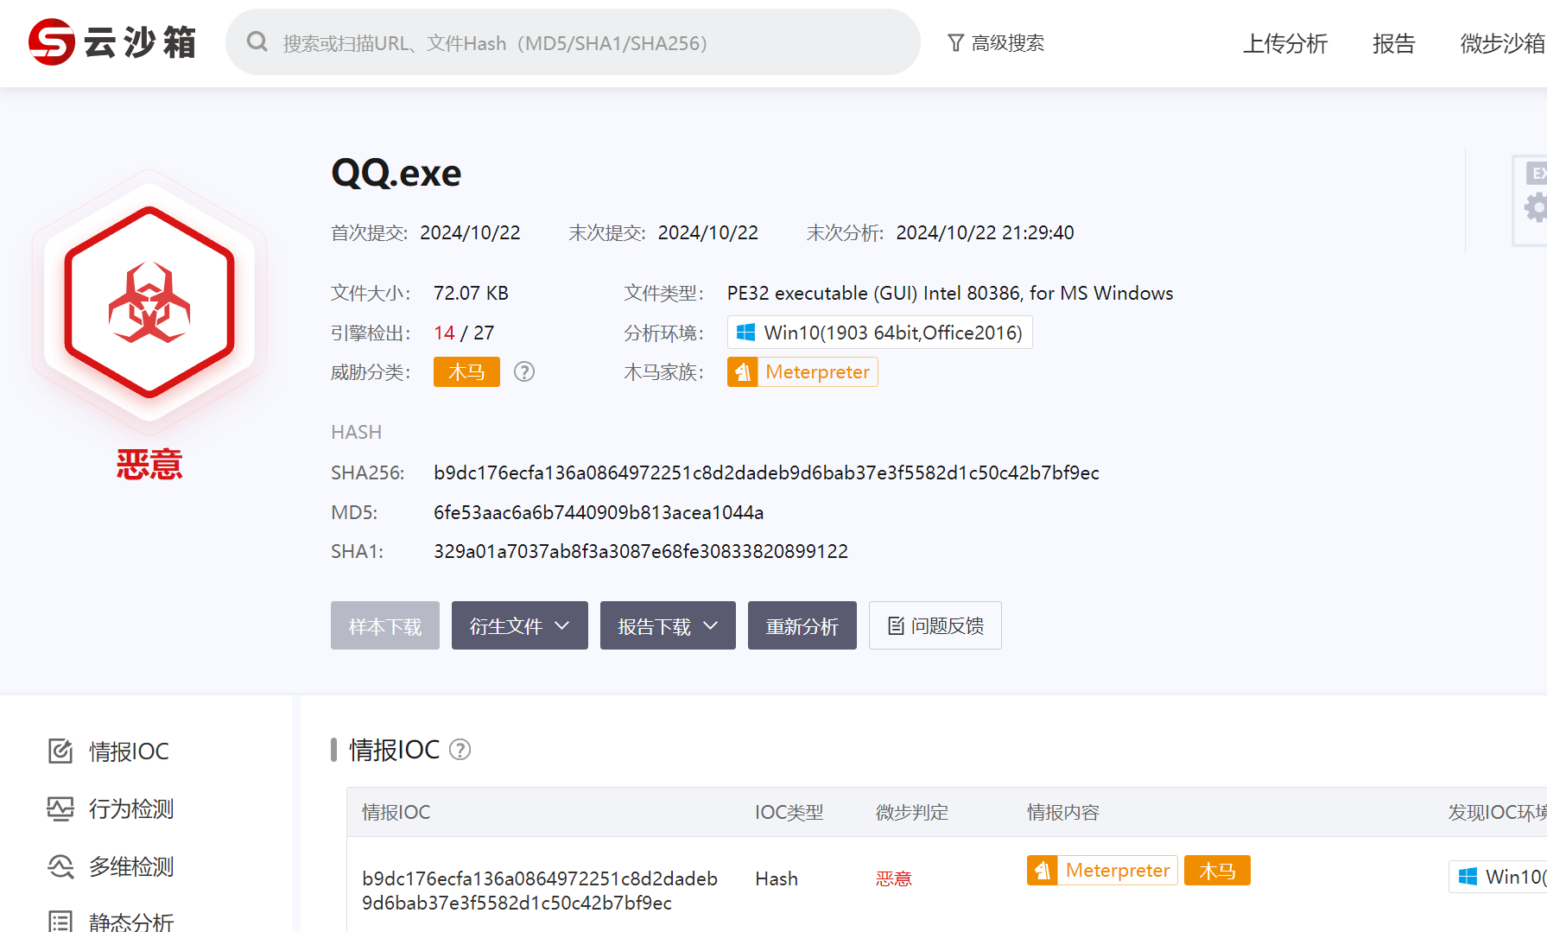Click the 行为检测 sidebar icon
This screenshot has height=932, width=1547.
tap(60, 809)
